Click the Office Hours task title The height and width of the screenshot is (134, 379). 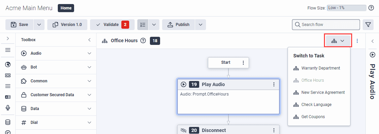124,41
